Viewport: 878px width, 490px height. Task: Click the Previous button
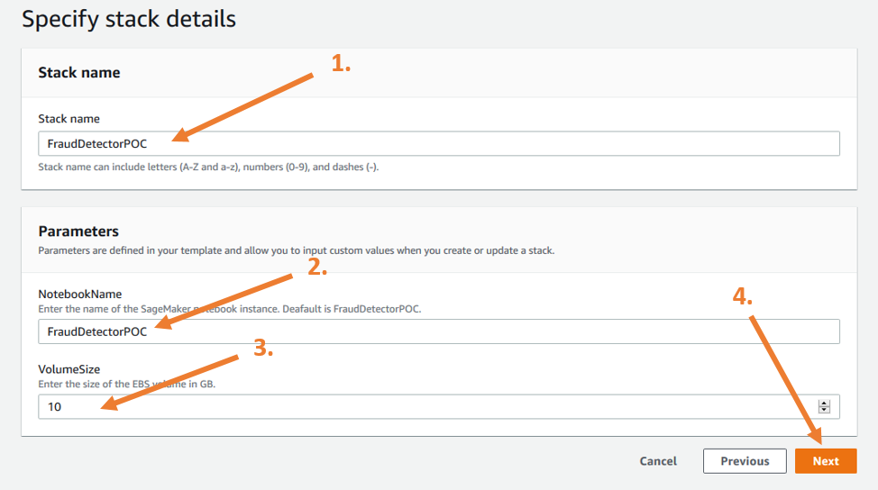point(745,461)
